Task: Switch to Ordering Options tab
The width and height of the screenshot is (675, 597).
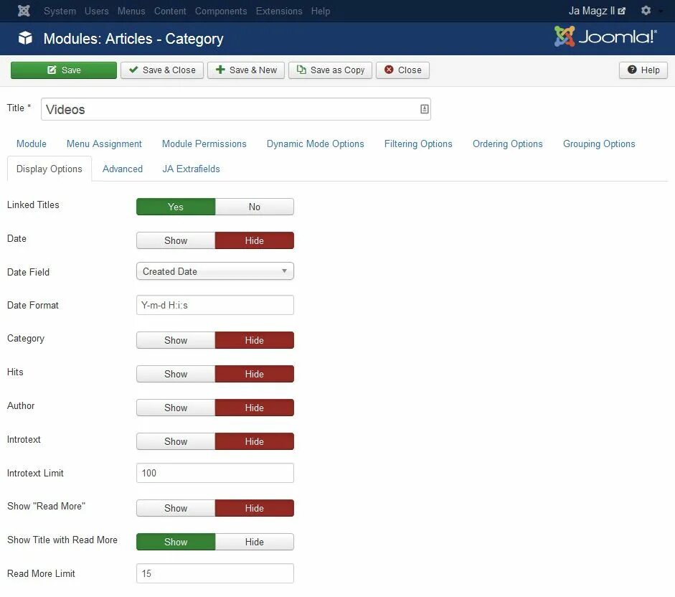Action: [508, 144]
